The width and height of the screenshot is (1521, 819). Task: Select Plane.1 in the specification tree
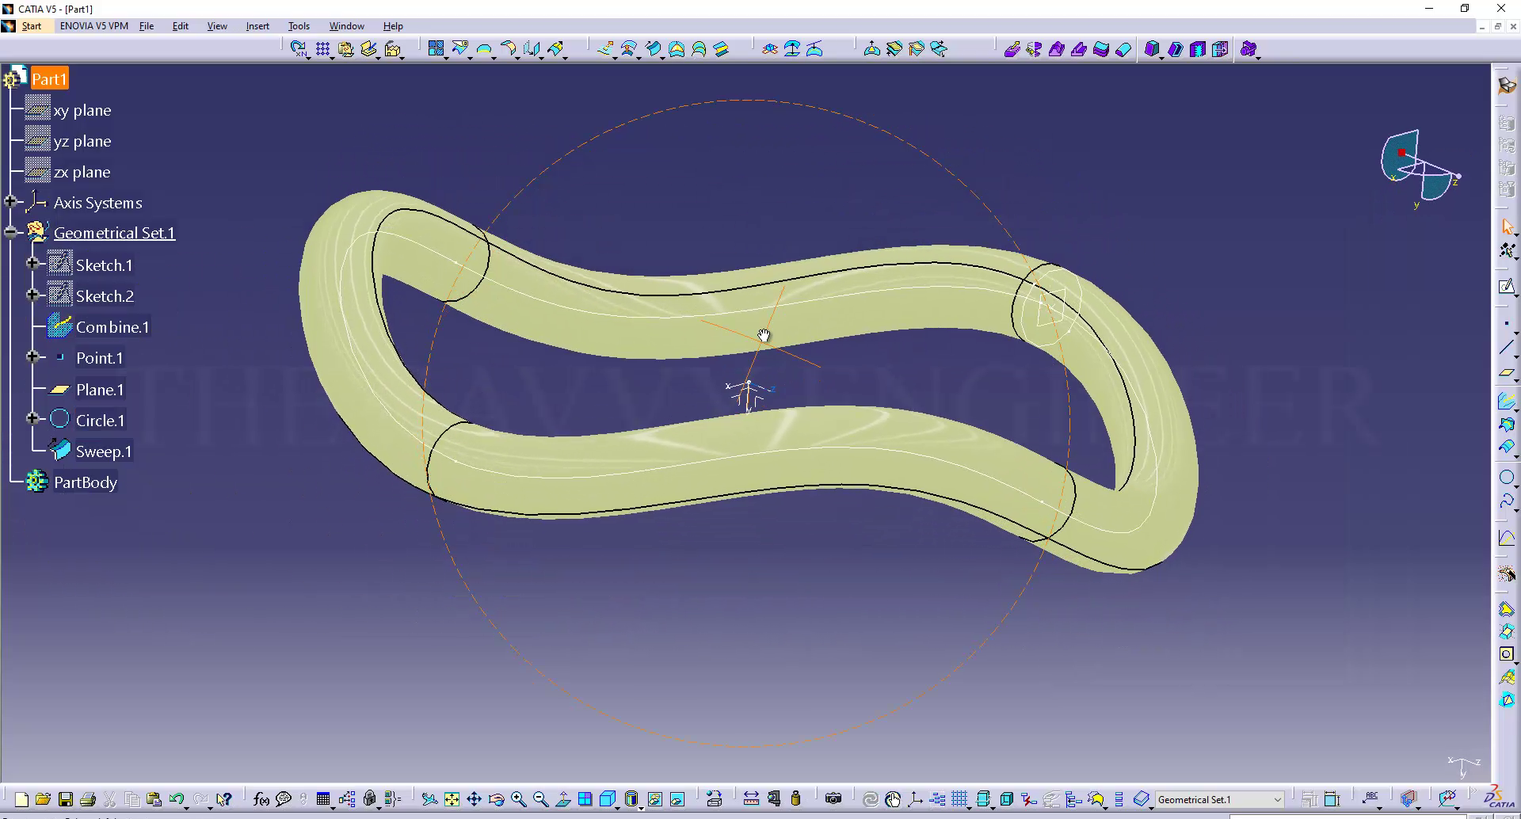[100, 390]
